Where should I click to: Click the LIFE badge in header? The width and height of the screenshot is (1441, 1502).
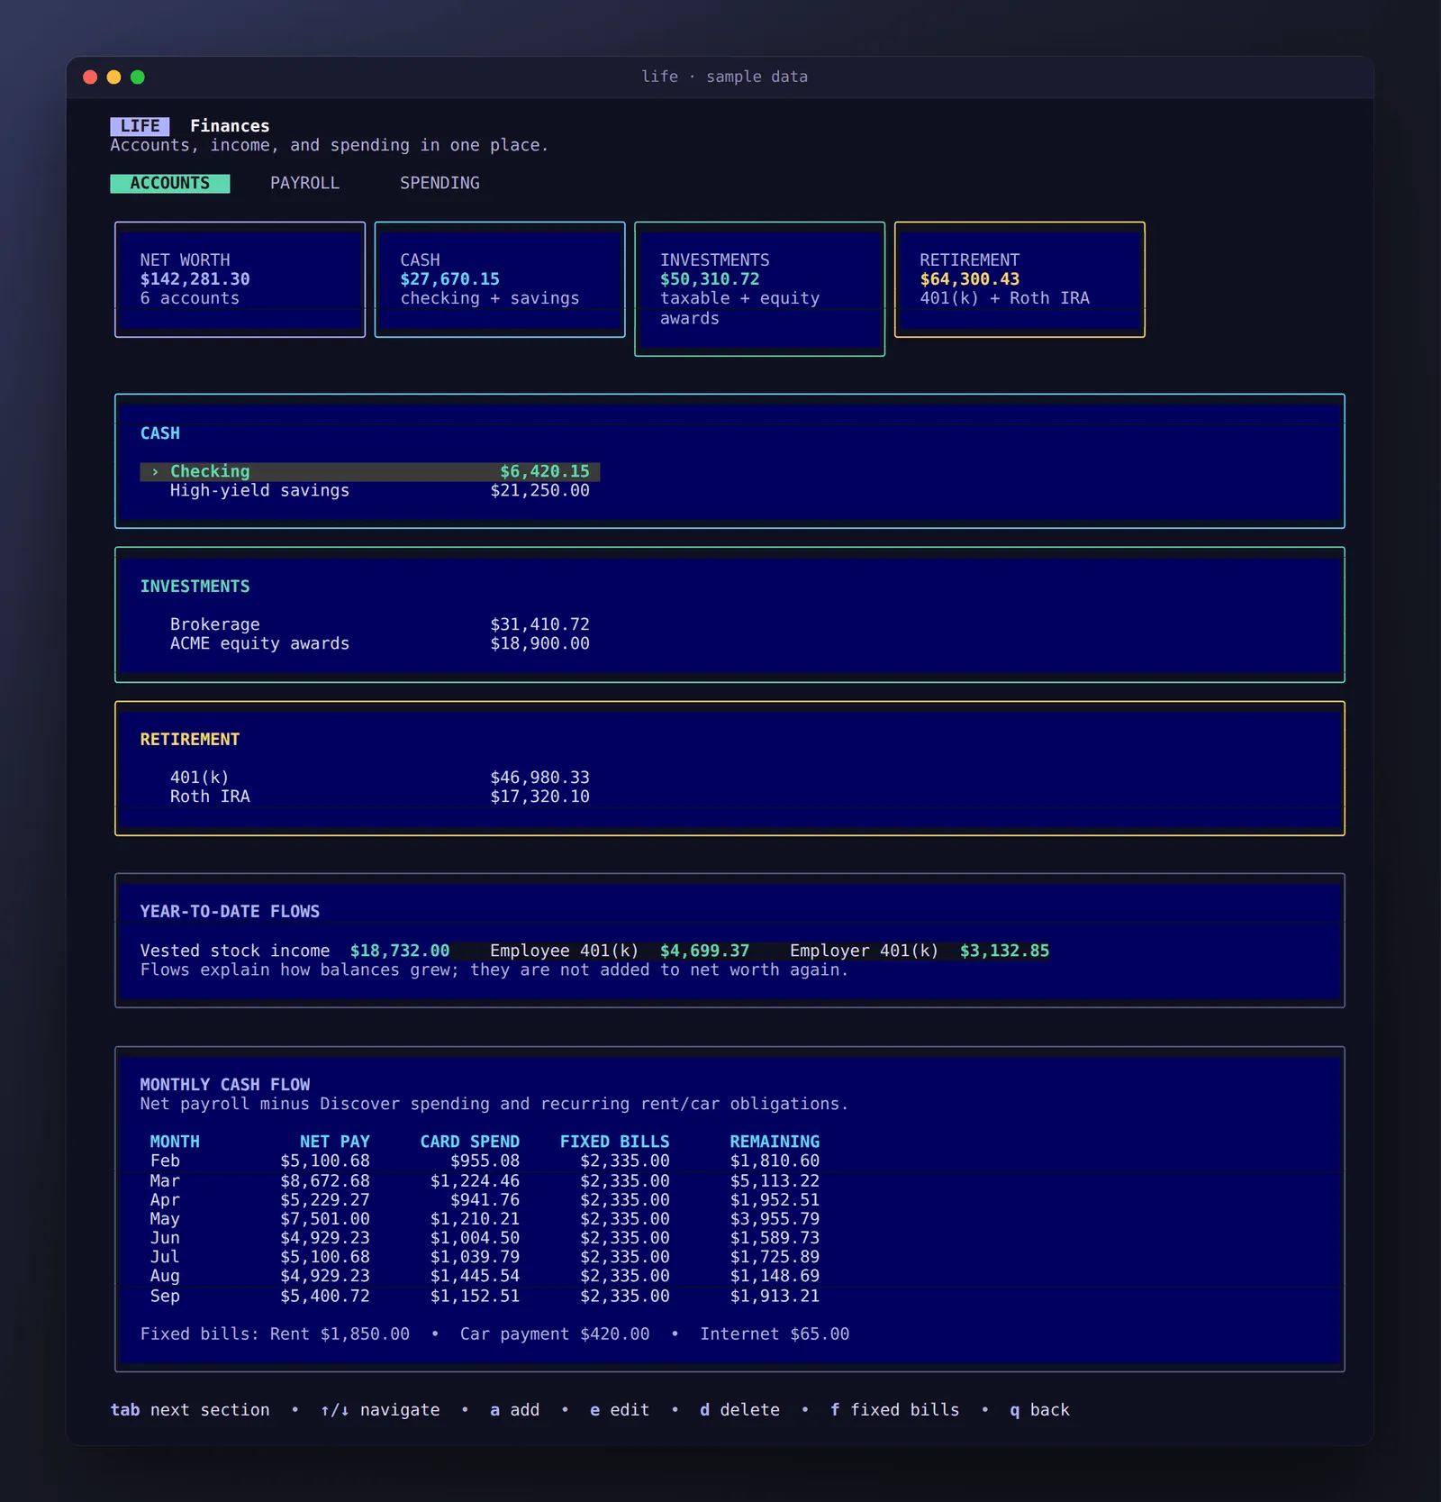140,126
